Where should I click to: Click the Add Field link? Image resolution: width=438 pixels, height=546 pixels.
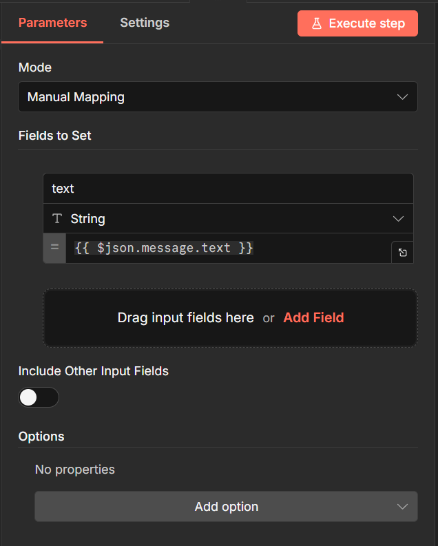point(313,317)
